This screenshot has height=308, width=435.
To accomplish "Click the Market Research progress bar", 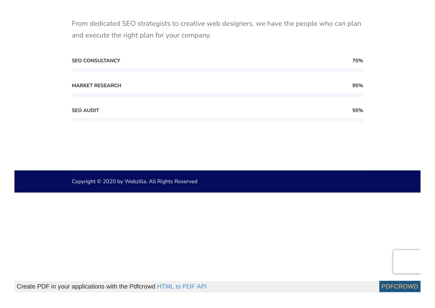I will point(218,95).
